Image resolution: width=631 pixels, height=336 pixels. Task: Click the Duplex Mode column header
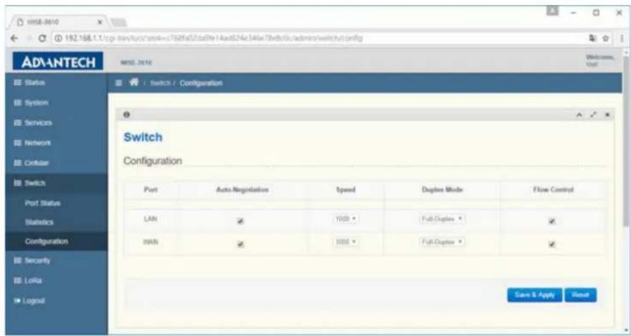click(442, 189)
